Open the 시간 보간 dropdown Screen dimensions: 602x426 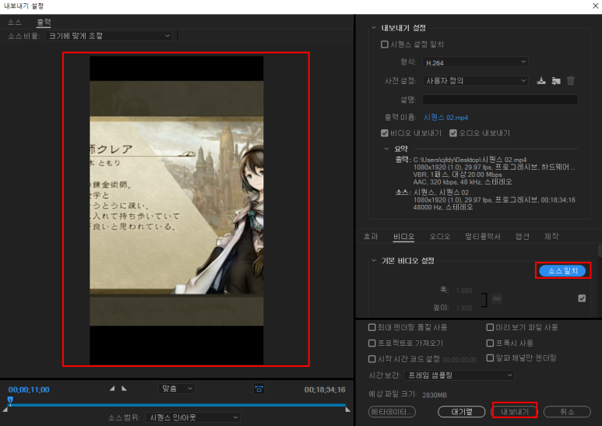coord(459,375)
